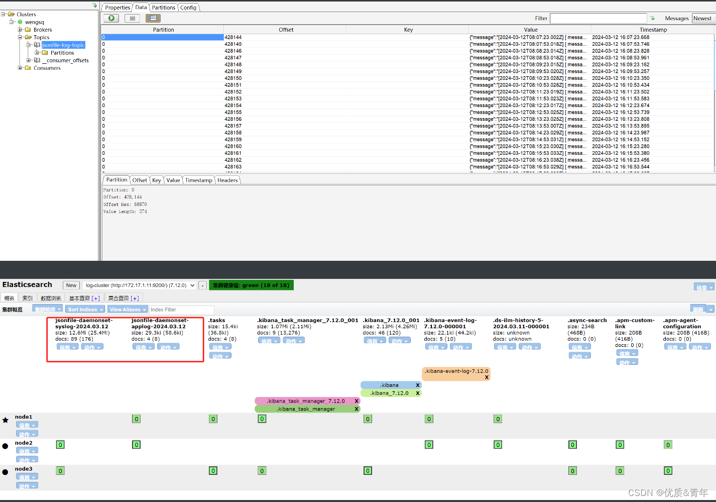Viewport: 716px width, 502px height.
Task: Click the Consumers folder icon
Action: coord(28,68)
